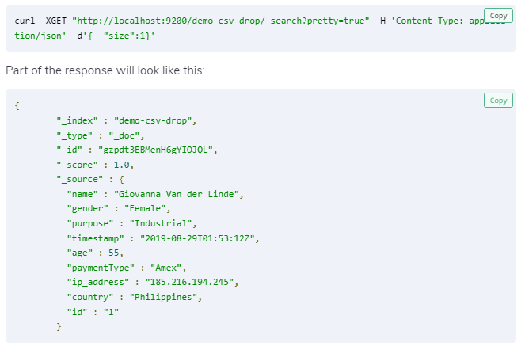The height and width of the screenshot is (346, 525).
Task: Click the "paymentType" : "Amex" line
Action: [131, 267]
